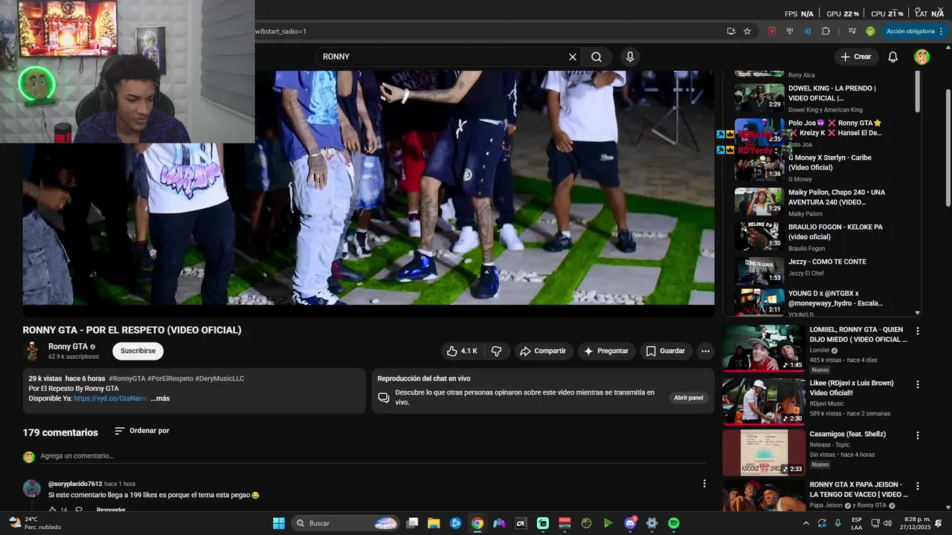Click the playlist panel scrollbar

(917, 93)
